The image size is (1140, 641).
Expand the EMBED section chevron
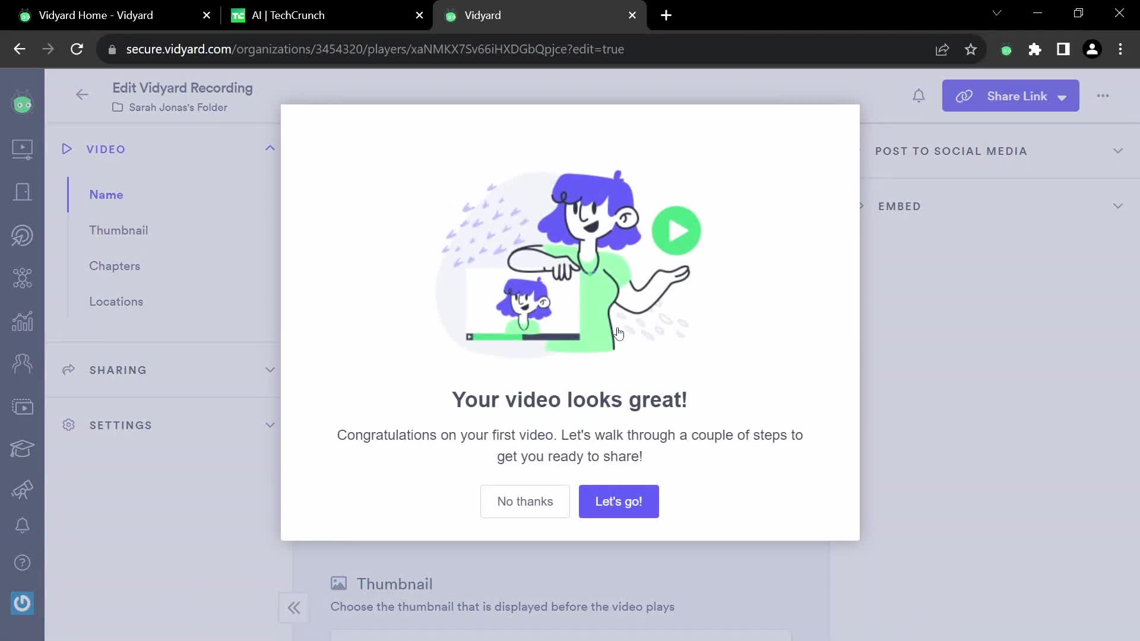1120,206
